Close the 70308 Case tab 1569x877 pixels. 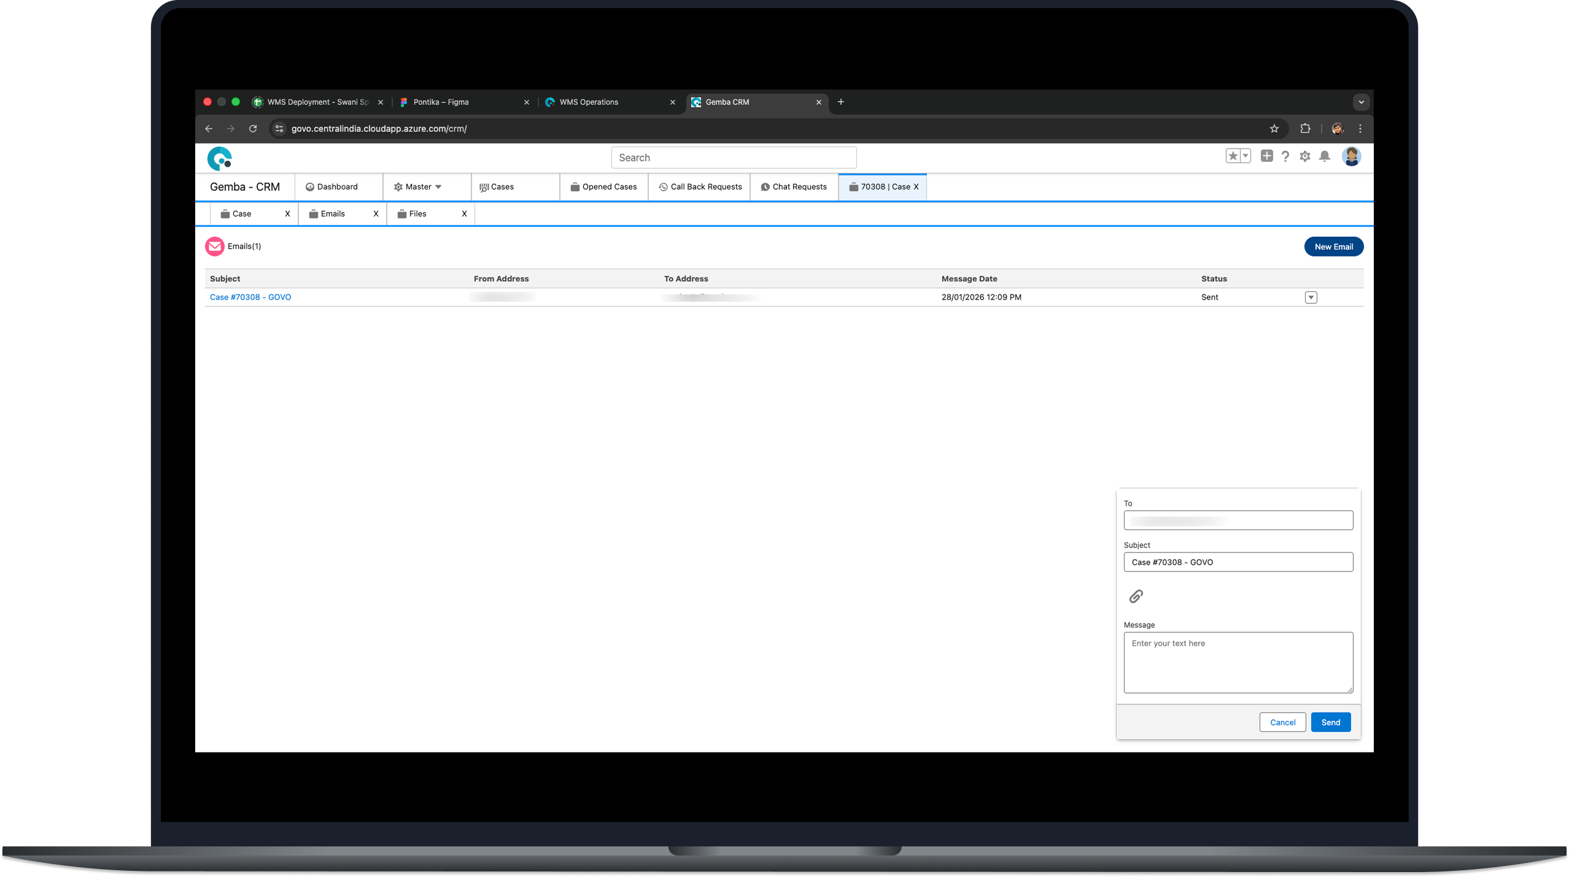point(916,187)
